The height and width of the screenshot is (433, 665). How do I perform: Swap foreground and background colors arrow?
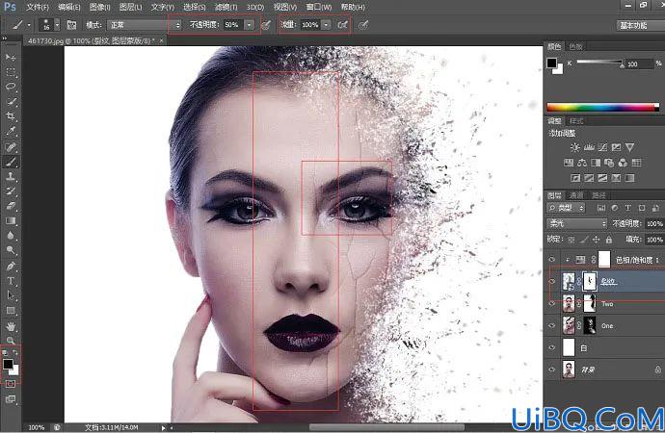point(15,352)
